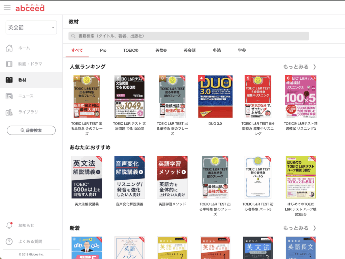Select the 英検® tab
This screenshot has height=259, width=345.
[x=161, y=50]
